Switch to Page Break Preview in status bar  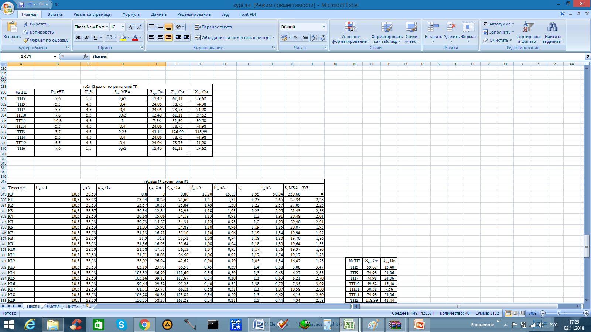[x=522, y=313]
